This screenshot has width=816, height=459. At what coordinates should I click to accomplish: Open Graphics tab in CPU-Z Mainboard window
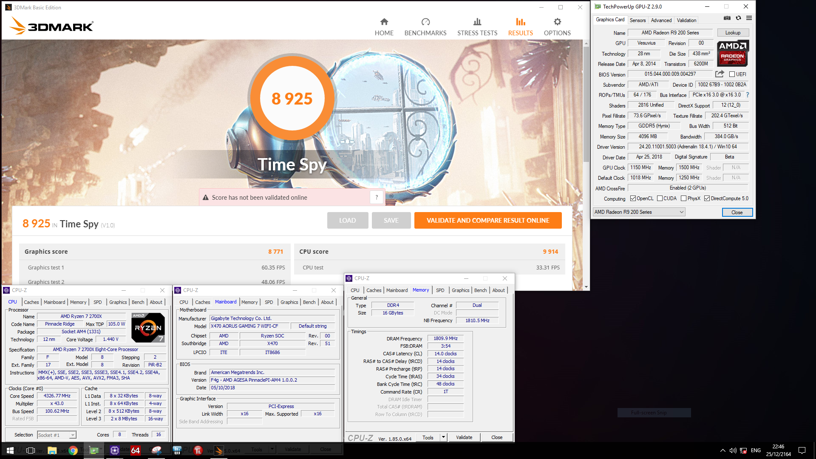[x=289, y=302]
